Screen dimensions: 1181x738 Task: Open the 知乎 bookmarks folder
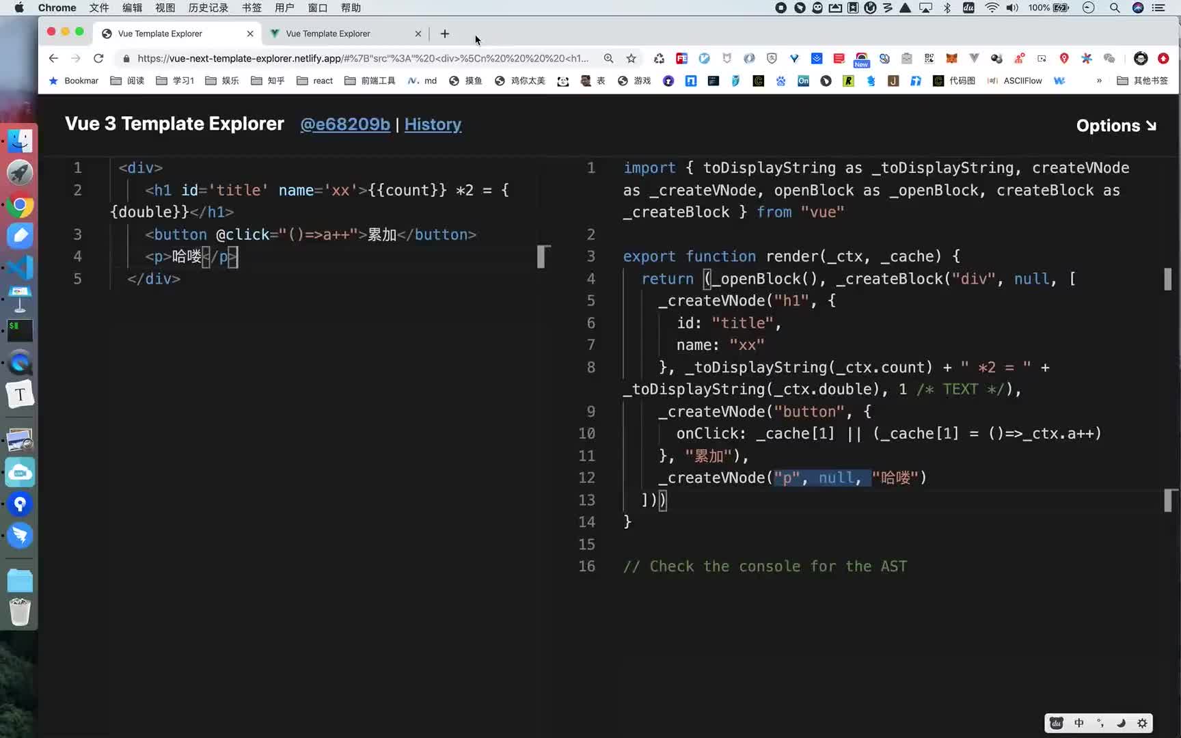click(268, 81)
